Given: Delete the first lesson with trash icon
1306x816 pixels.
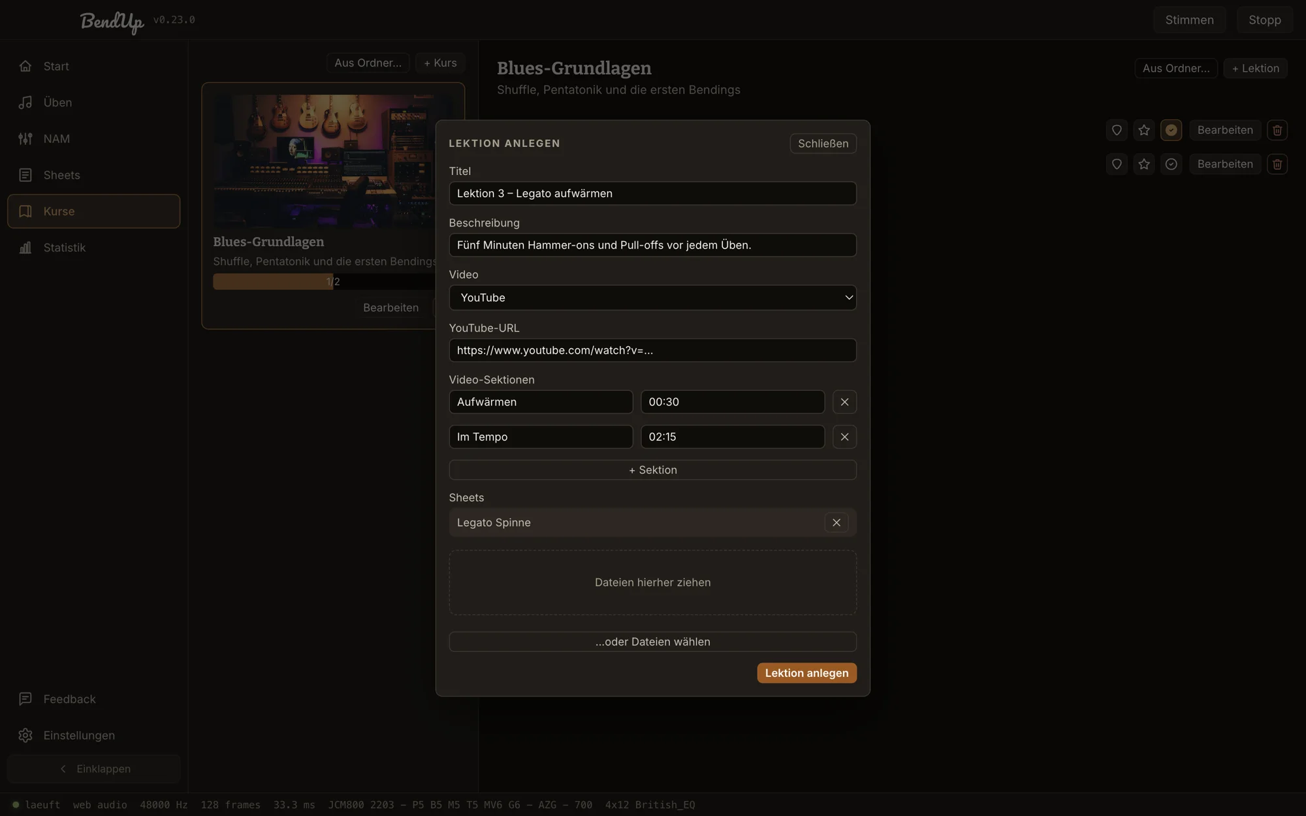Looking at the screenshot, I should click(1277, 130).
